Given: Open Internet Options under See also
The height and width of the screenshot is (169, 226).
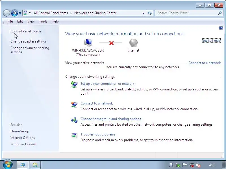Looking at the screenshot, I should click(x=23, y=138).
